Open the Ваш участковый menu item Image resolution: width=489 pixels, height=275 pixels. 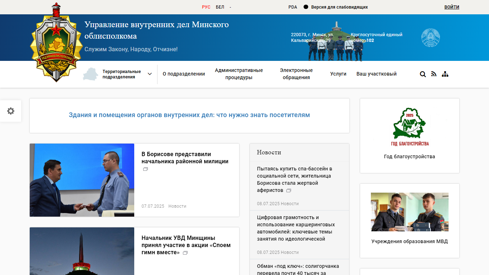pos(377,74)
